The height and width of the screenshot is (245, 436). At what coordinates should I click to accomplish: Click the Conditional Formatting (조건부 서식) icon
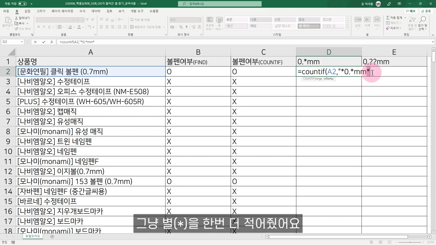point(210,20)
